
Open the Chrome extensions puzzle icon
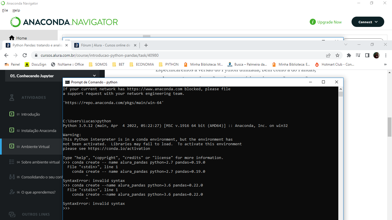tap(349, 55)
